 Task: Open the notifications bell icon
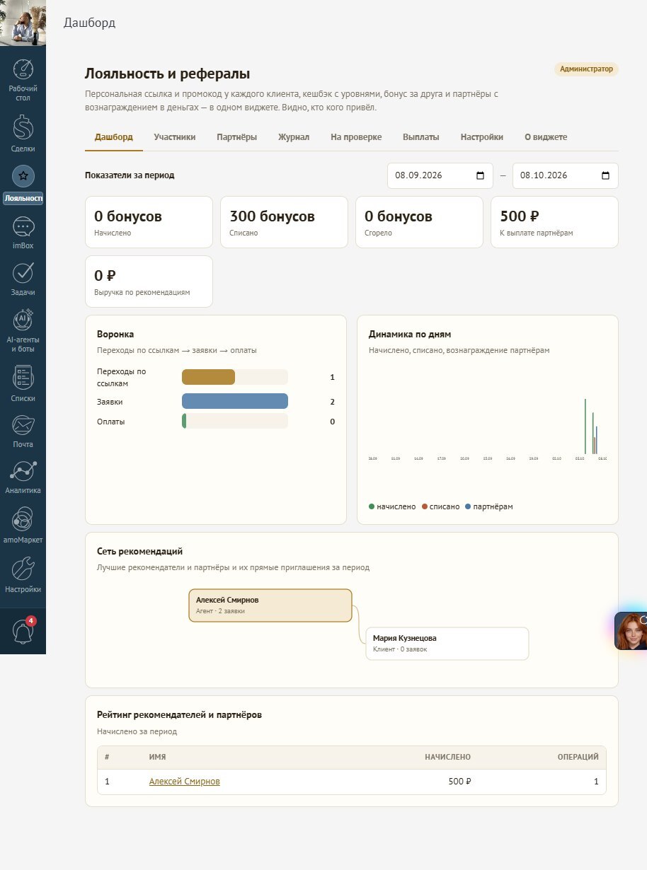(23, 630)
